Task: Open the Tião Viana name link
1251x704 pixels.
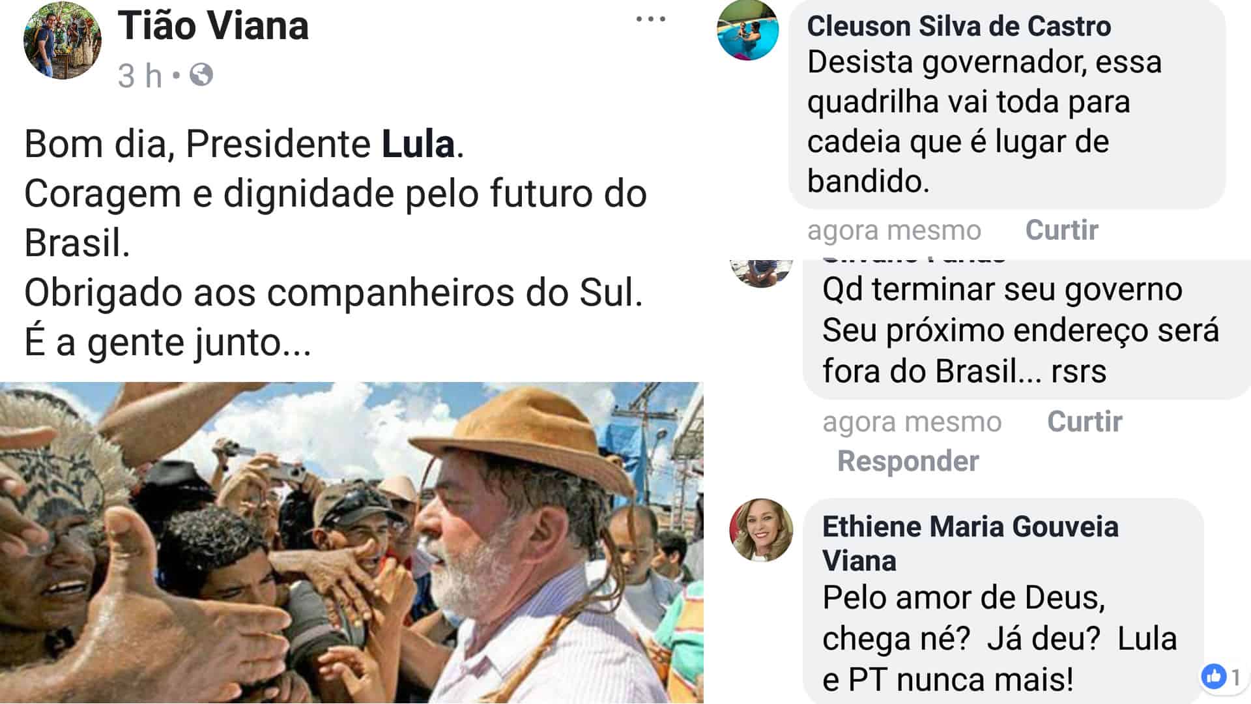Action: click(x=213, y=26)
